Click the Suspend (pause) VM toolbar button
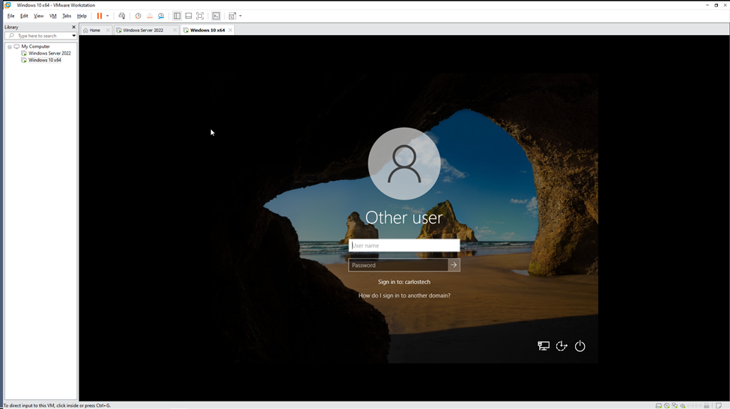Image resolution: width=730 pixels, height=409 pixels. tap(99, 16)
